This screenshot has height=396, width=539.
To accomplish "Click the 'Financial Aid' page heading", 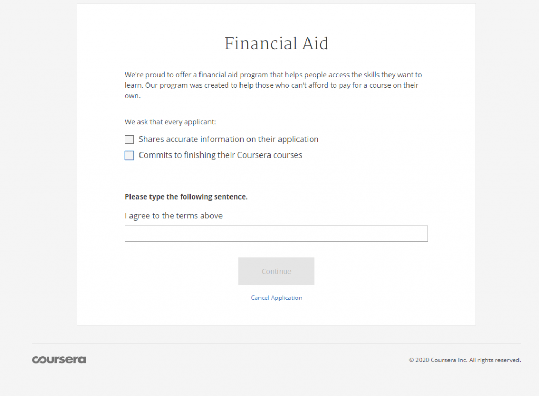I will point(276,44).
